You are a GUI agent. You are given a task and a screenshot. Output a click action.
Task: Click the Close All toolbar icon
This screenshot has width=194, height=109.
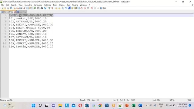coord(18,8)
